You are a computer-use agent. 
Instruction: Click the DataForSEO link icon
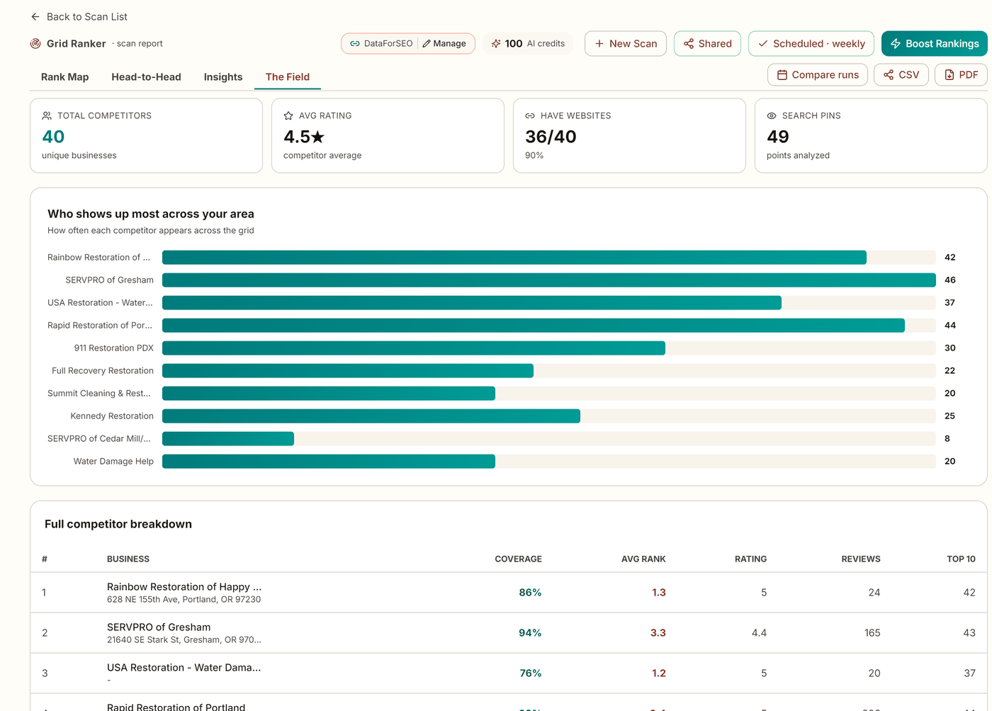(x=355, y=44)
